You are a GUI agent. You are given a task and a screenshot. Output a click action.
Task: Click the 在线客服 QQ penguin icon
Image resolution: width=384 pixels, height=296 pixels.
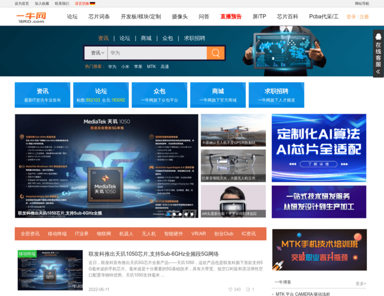point(378,36)
